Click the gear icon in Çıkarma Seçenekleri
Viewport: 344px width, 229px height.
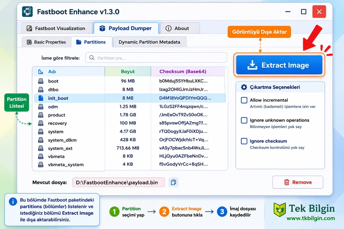point(244,87)
